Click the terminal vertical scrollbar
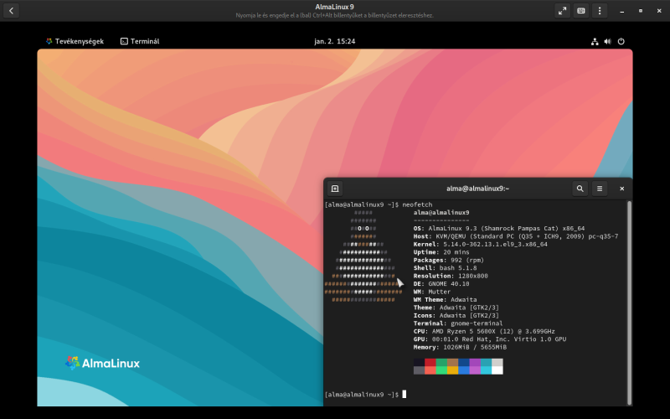Image resolution: width=670 pixels, height=419 pixels. click(x=629, y=303)
